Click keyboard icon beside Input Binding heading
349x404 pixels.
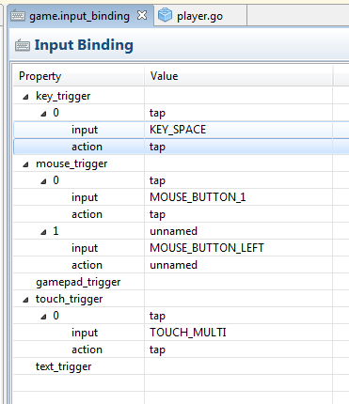(x=23, y=45)
